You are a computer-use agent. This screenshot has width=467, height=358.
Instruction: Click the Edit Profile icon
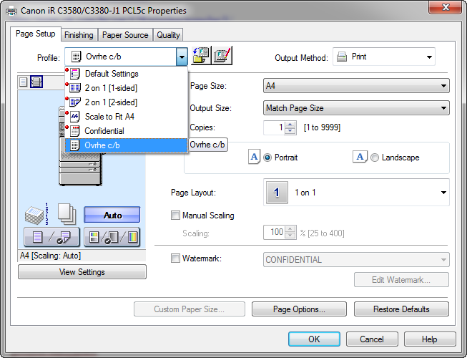[222, 55]
